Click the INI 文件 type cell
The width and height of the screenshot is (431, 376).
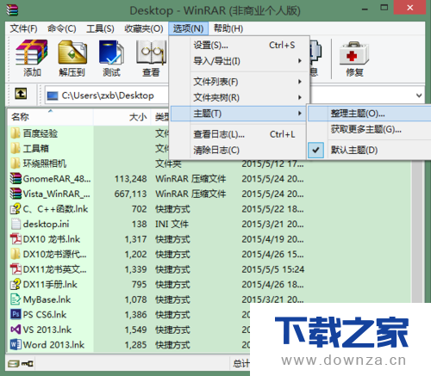pos(172,224)
